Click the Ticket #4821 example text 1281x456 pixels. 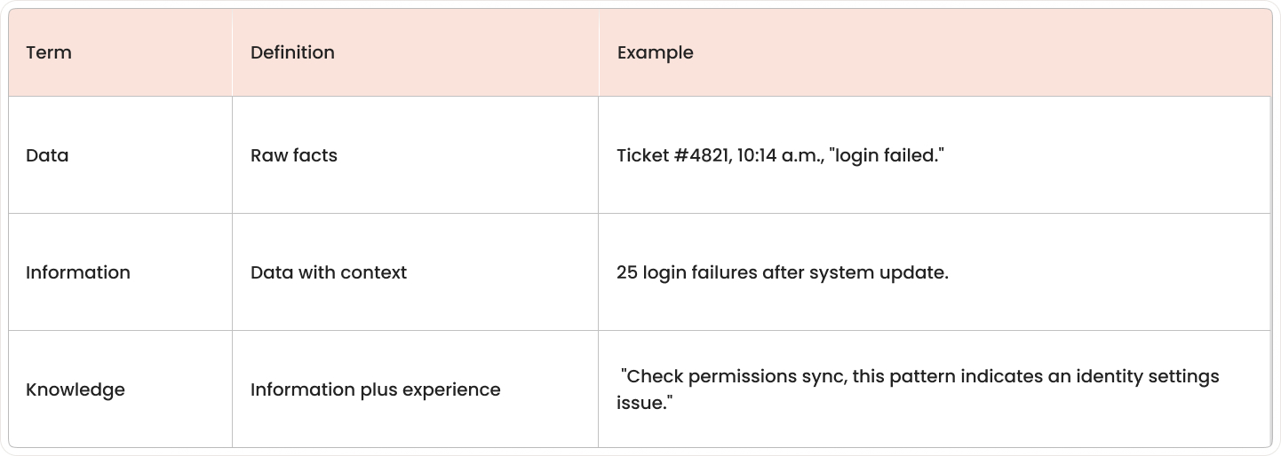pos(780,155)
